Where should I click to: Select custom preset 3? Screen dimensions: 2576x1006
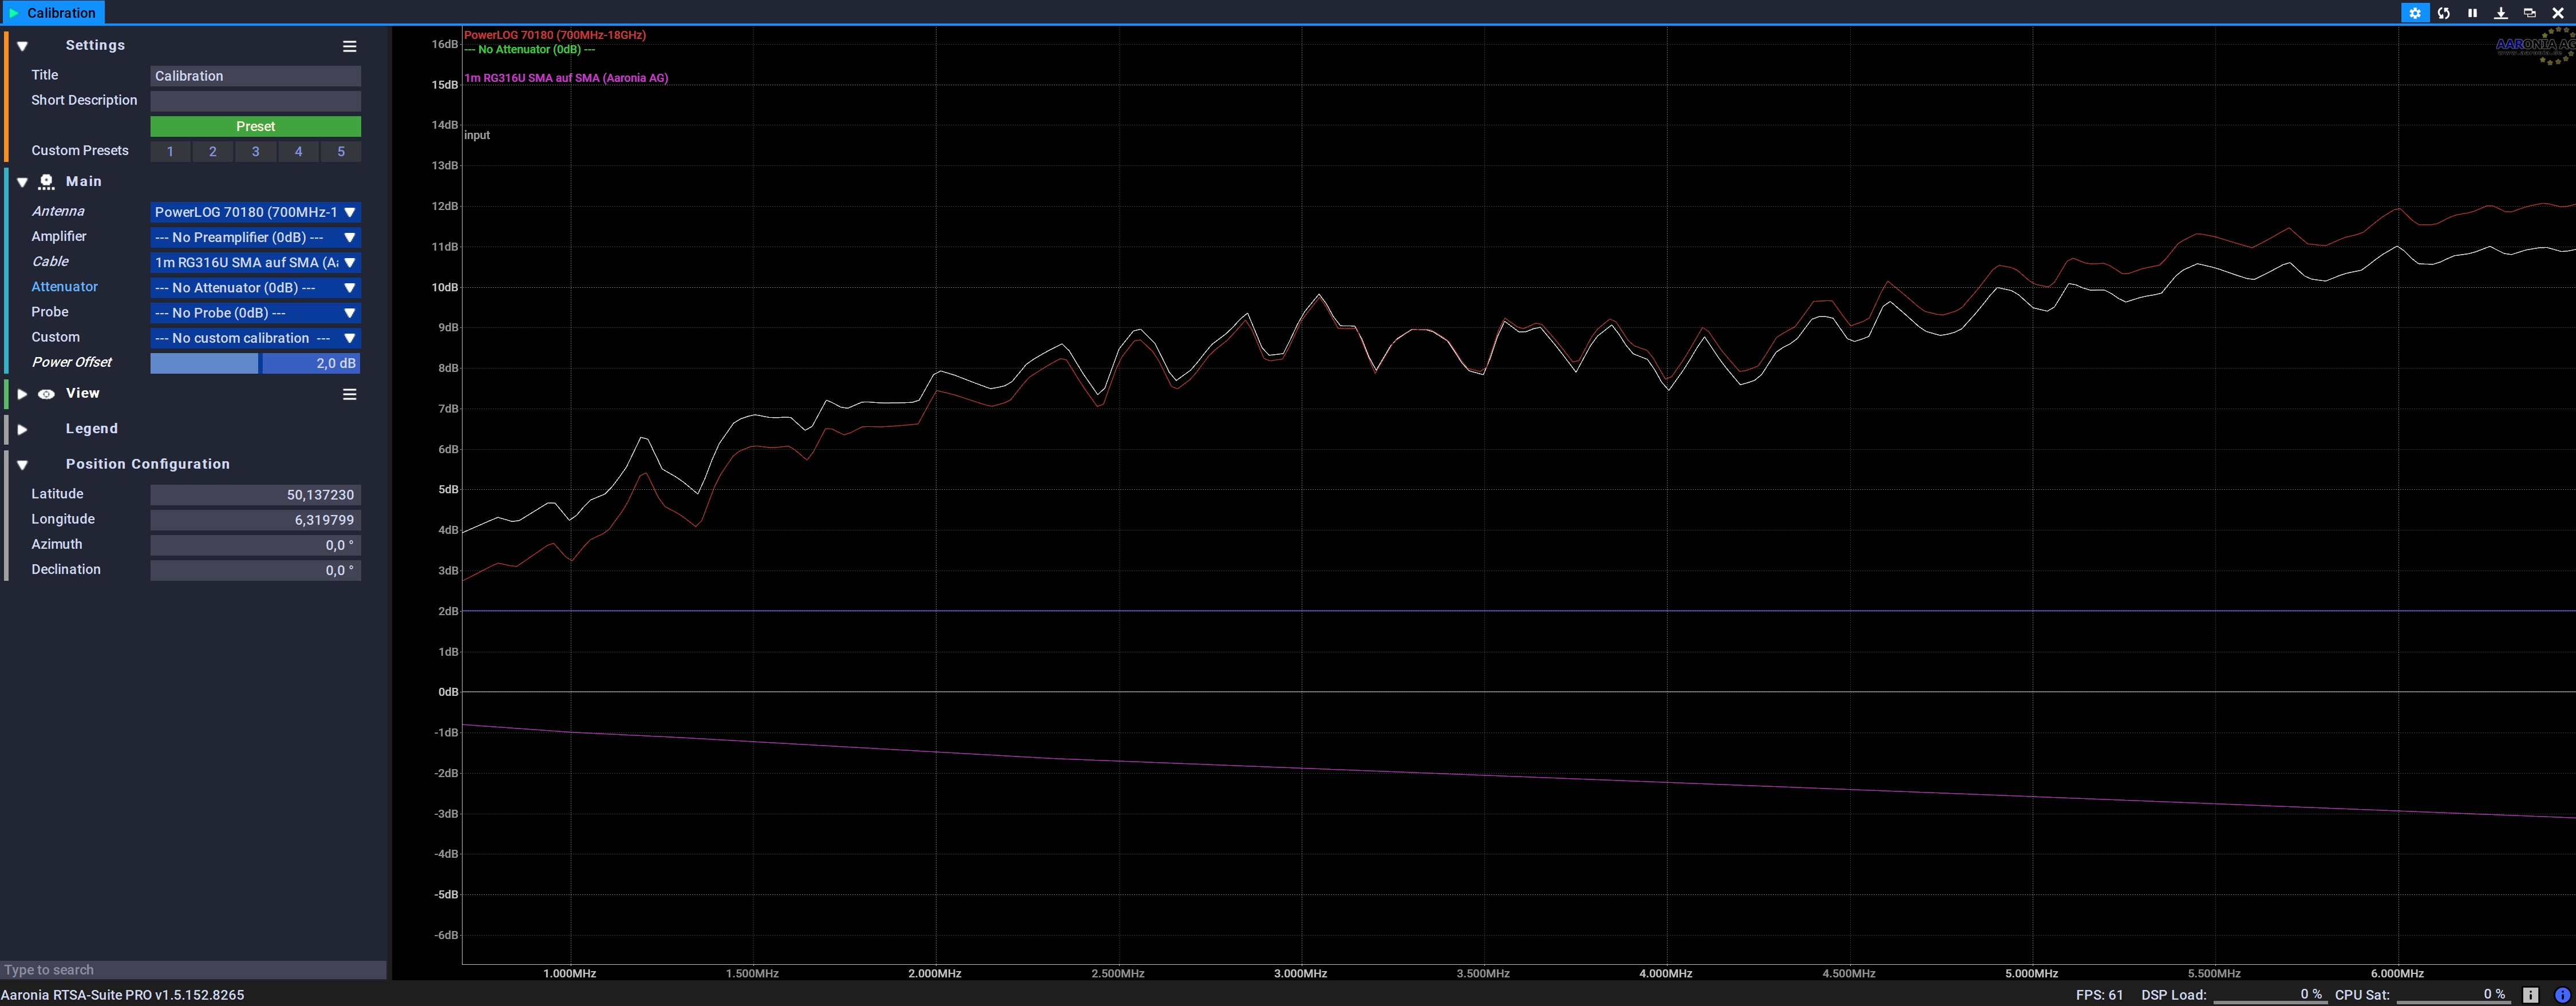(255, 152)
